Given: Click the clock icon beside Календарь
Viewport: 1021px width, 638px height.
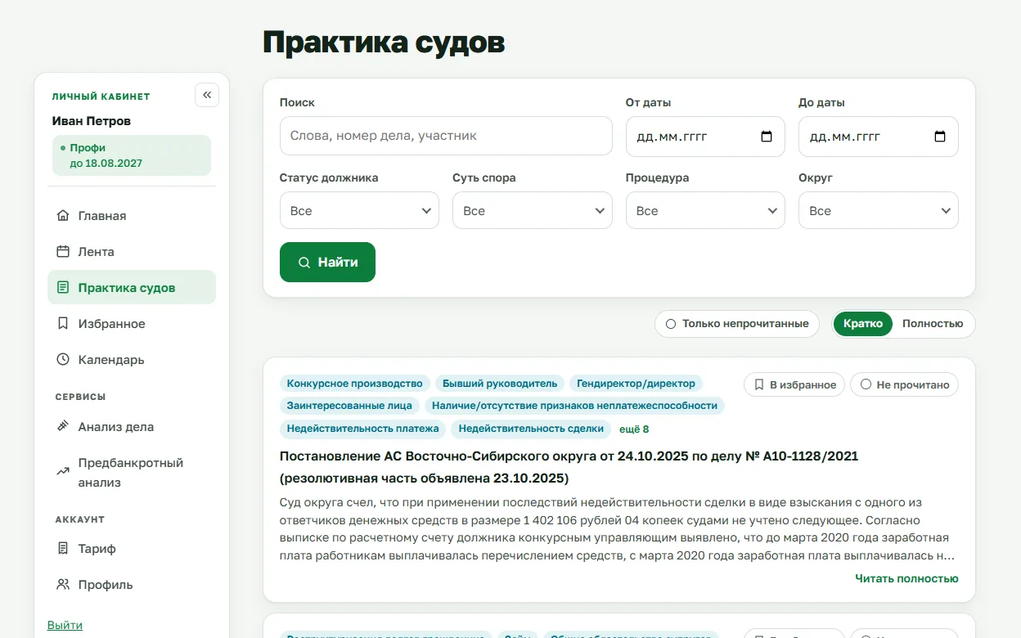Looking at the screenshot, I should pyautogui.click(x=63, y=360).
